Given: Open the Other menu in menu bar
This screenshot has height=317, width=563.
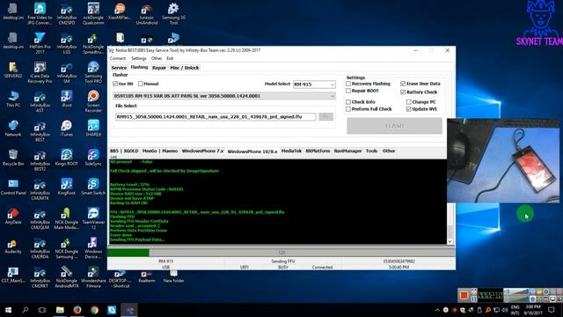Looking at the screenshot, I should point(157,58).
